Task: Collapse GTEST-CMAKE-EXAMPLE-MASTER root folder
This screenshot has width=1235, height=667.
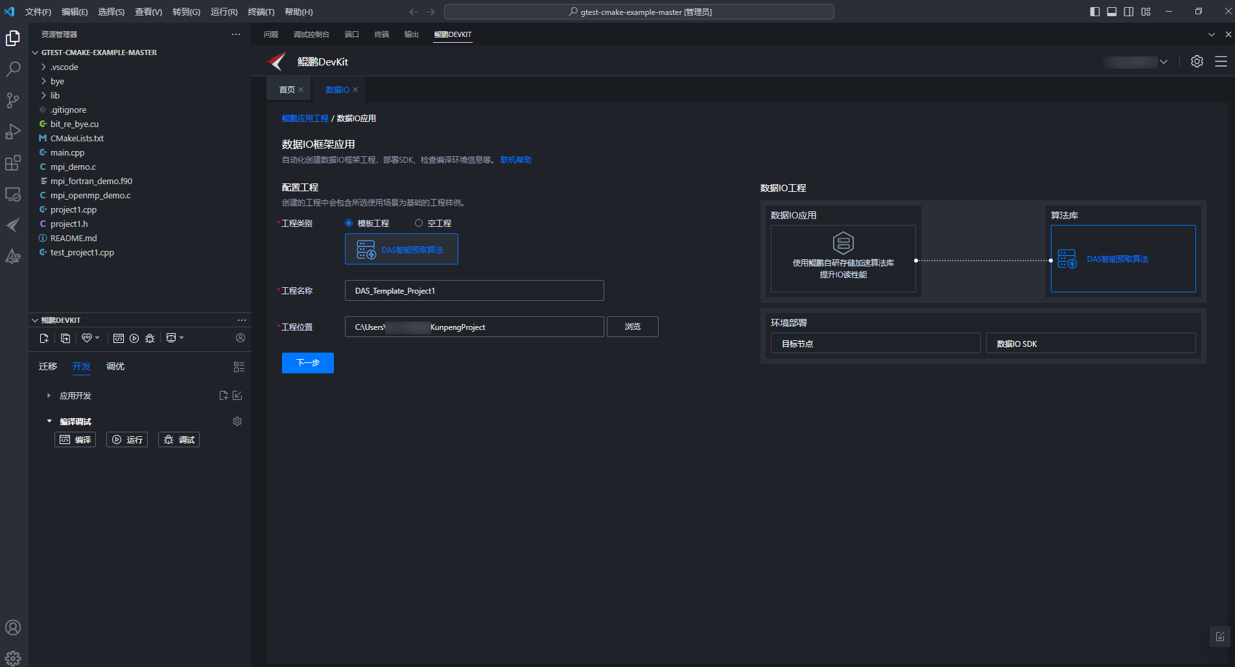Action: pyautogui.click(x=35, y=53)
